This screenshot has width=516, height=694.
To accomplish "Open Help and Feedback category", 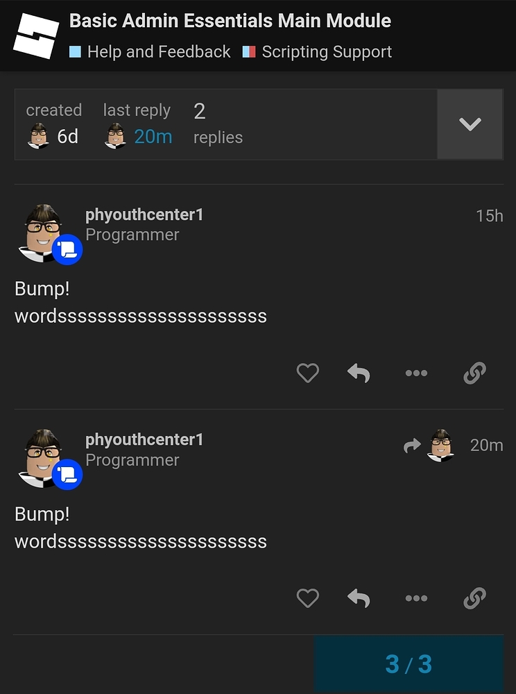I will (151, 52).
